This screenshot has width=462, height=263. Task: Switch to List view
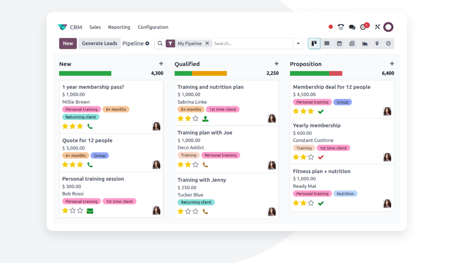click(327, 44)
